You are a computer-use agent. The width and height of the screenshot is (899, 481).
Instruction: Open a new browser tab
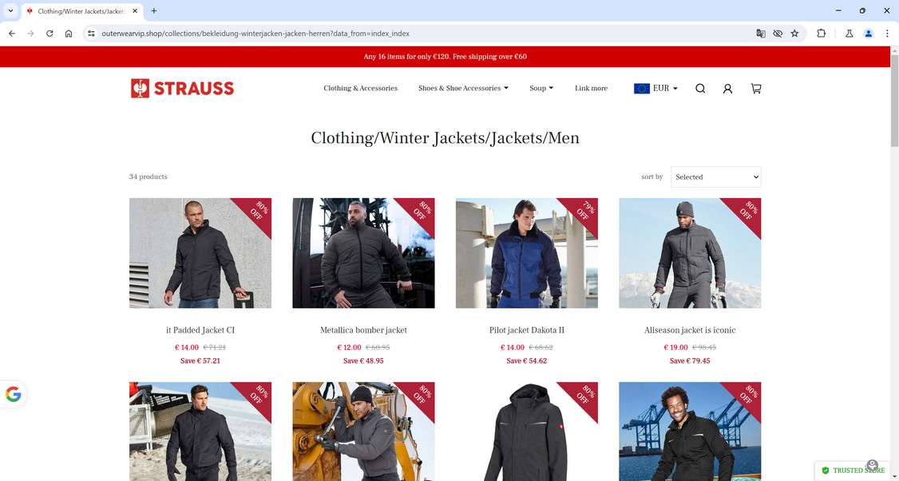point(153,11)
